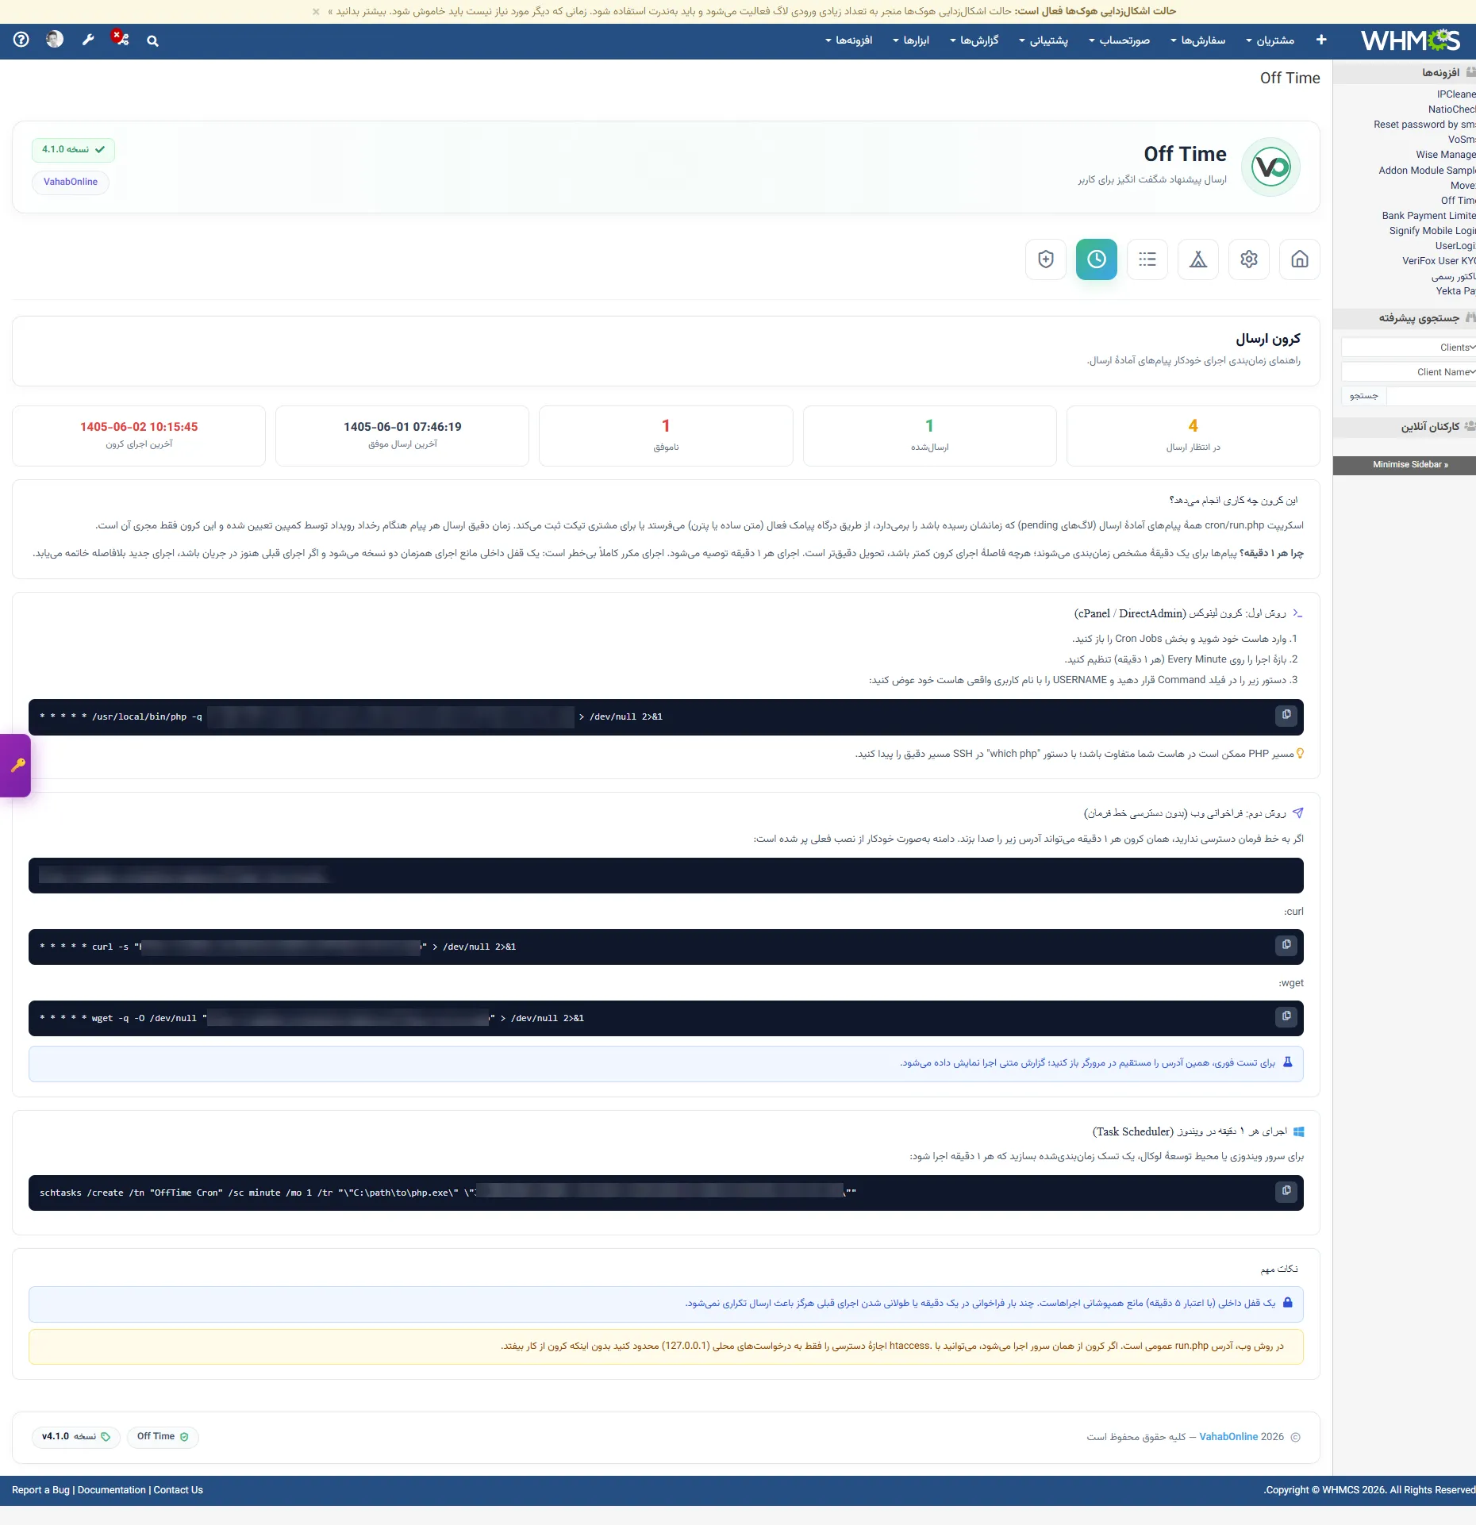
Task: Copy the wget cron command
Action: tap(1286, 1016)
